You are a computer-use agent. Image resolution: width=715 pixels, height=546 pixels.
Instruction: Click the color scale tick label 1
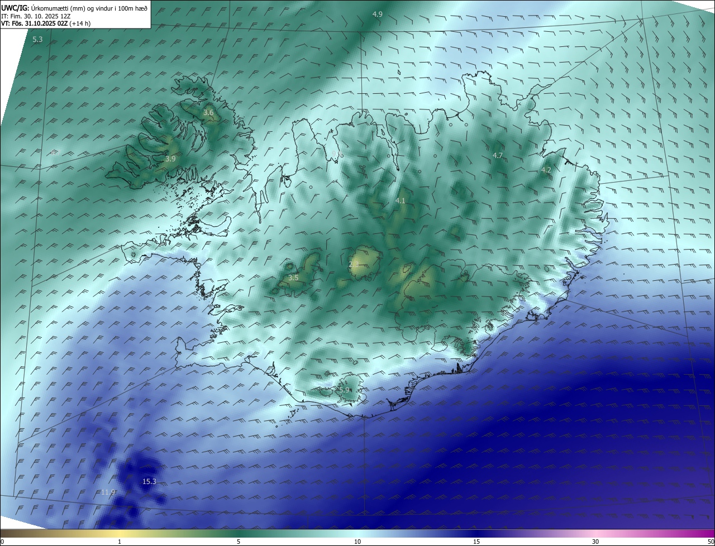[x=120, y=542]
